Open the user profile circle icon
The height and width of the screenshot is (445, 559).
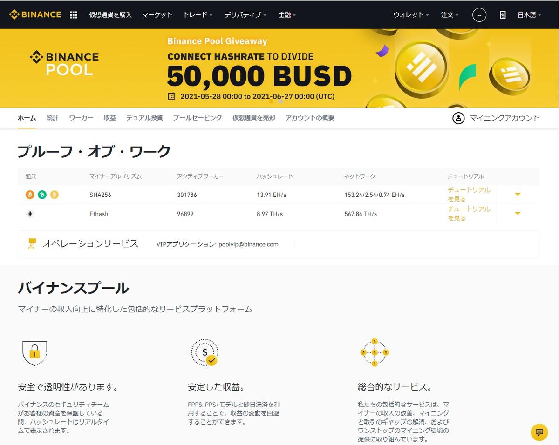(479, 14)
